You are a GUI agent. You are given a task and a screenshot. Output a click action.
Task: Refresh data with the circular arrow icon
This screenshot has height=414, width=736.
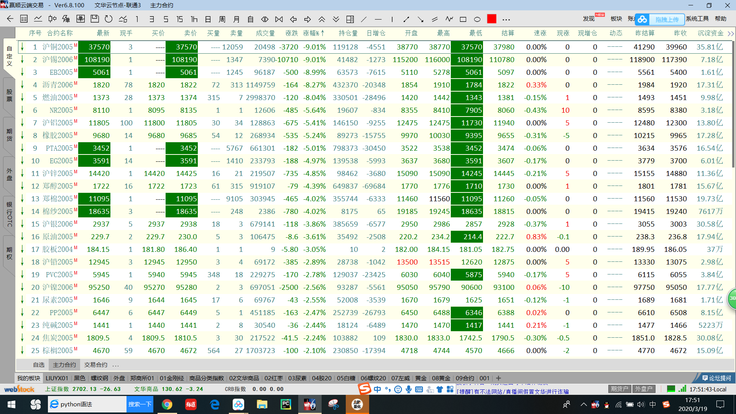(109, 19)
